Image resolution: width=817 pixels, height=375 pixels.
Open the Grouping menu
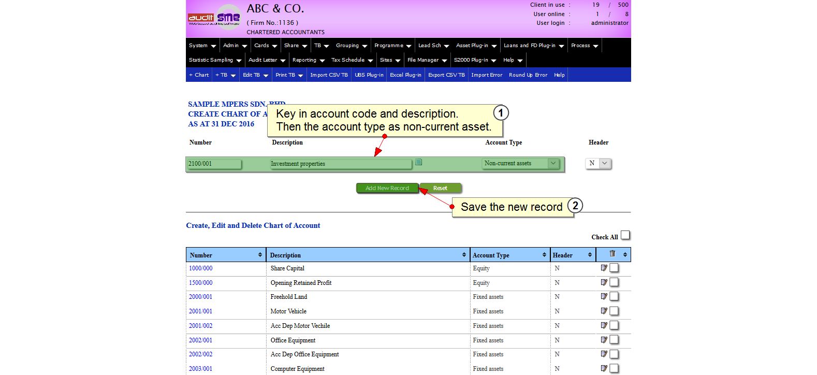351,46
